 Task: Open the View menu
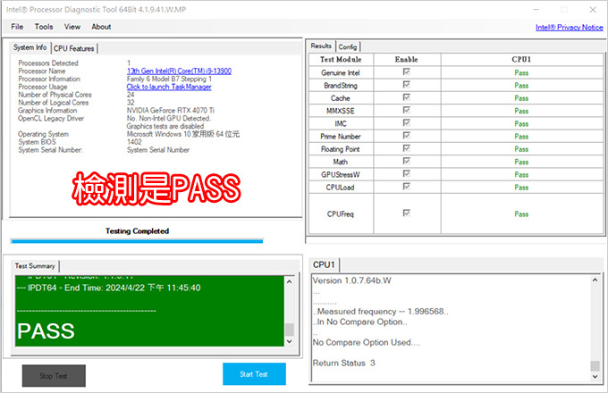coord(72,27)
